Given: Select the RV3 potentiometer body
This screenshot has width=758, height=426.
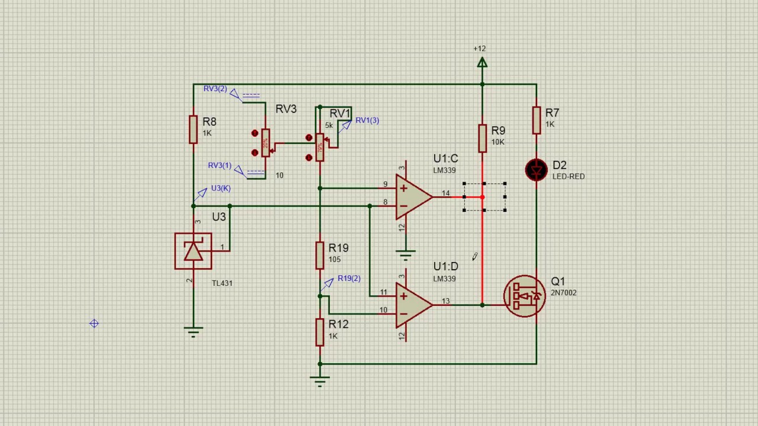Looking at the screenshot, I should 265,144.
